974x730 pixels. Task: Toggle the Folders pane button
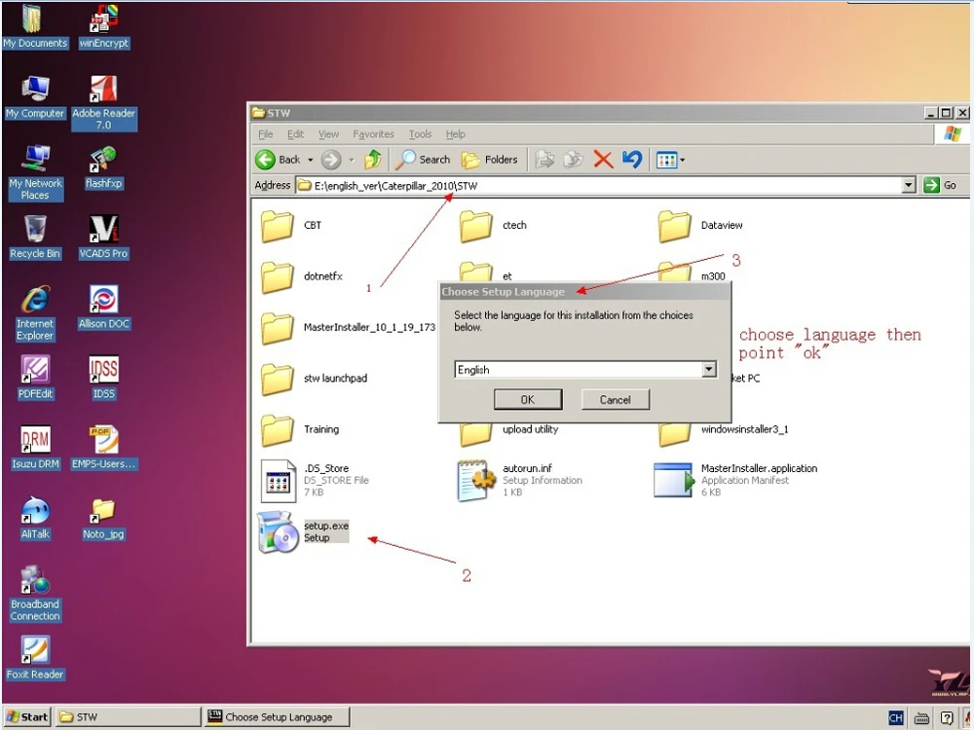pos(490,160)
